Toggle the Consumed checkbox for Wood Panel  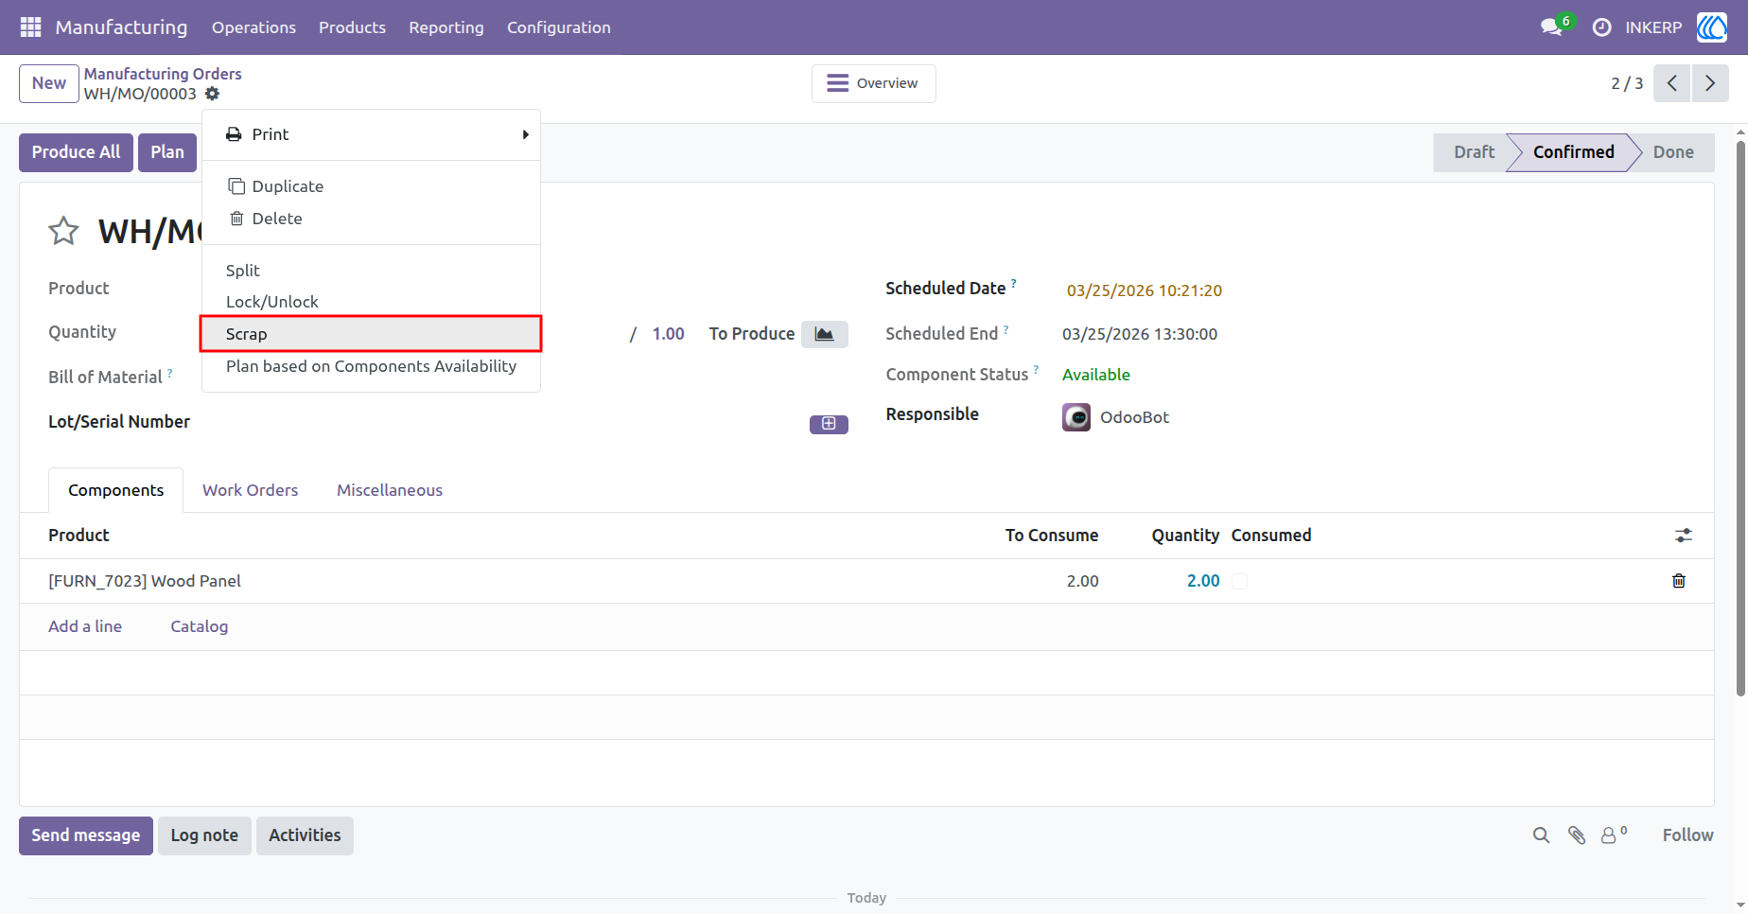click(x=1240, y=581)
